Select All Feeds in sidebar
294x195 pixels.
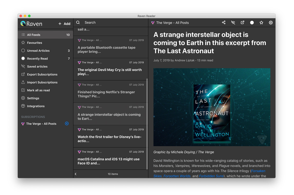[x=45, y=35]
